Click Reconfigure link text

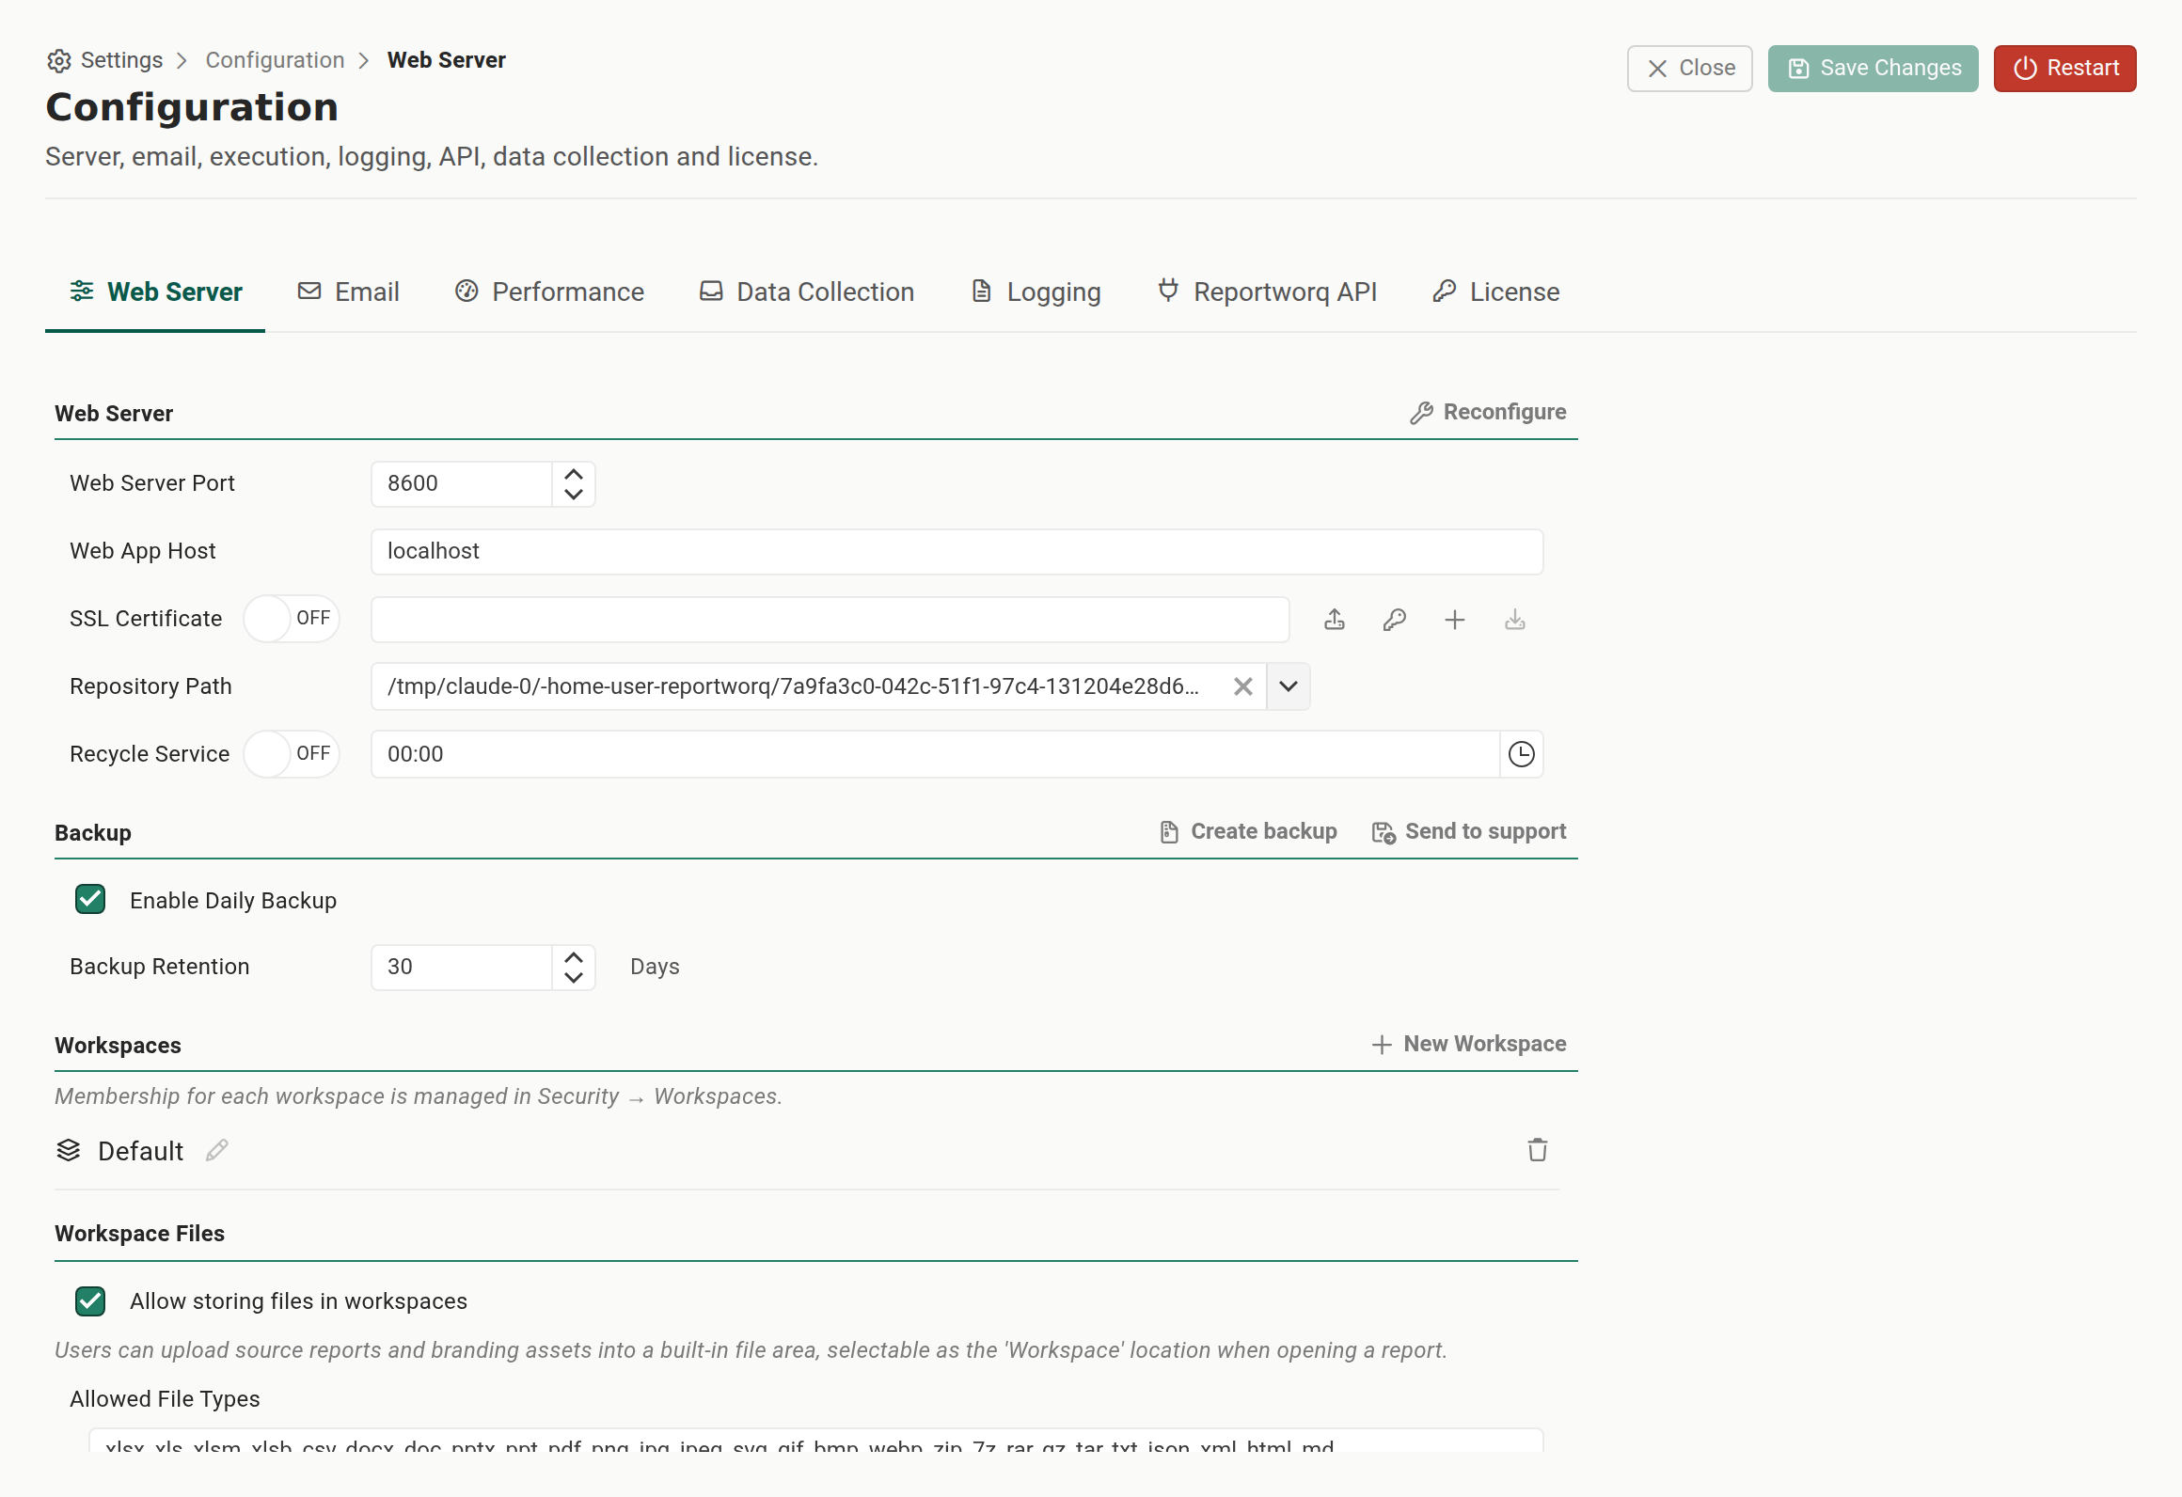point(1505,412)
